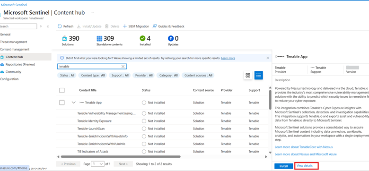369x171 pixels.
Task: Click the Refresh toolbar icon
Action: [60, 26]
